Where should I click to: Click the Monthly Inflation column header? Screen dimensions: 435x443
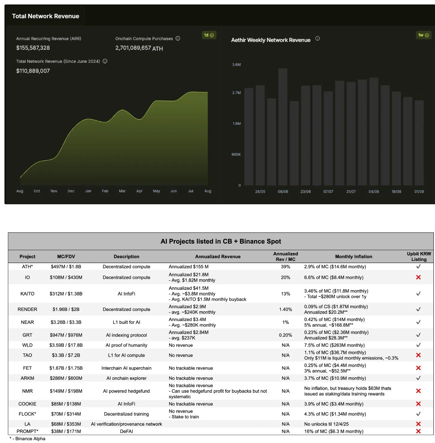(x=353, y=257)
